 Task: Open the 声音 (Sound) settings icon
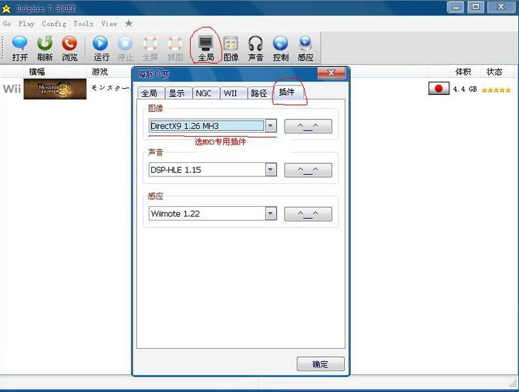[x=256, y=47]
